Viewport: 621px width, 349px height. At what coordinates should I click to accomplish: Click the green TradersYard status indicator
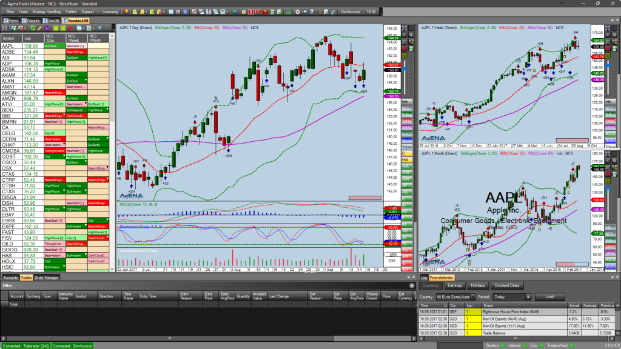(x=571, y=345)
